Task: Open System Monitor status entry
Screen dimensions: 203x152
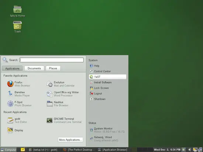Action: (x=107, y=130)
